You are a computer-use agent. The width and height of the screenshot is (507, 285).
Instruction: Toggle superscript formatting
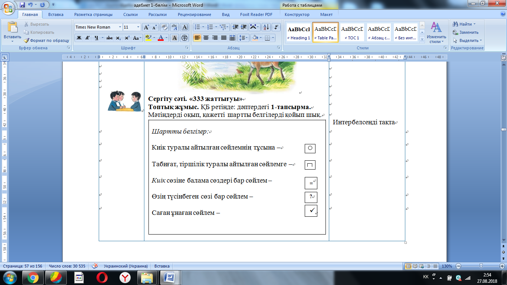click(x=127, y=38)
